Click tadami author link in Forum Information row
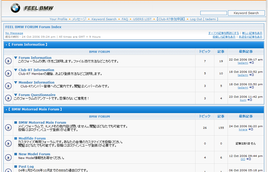Viewport: 268px width, 172px height. pos(243,63)
